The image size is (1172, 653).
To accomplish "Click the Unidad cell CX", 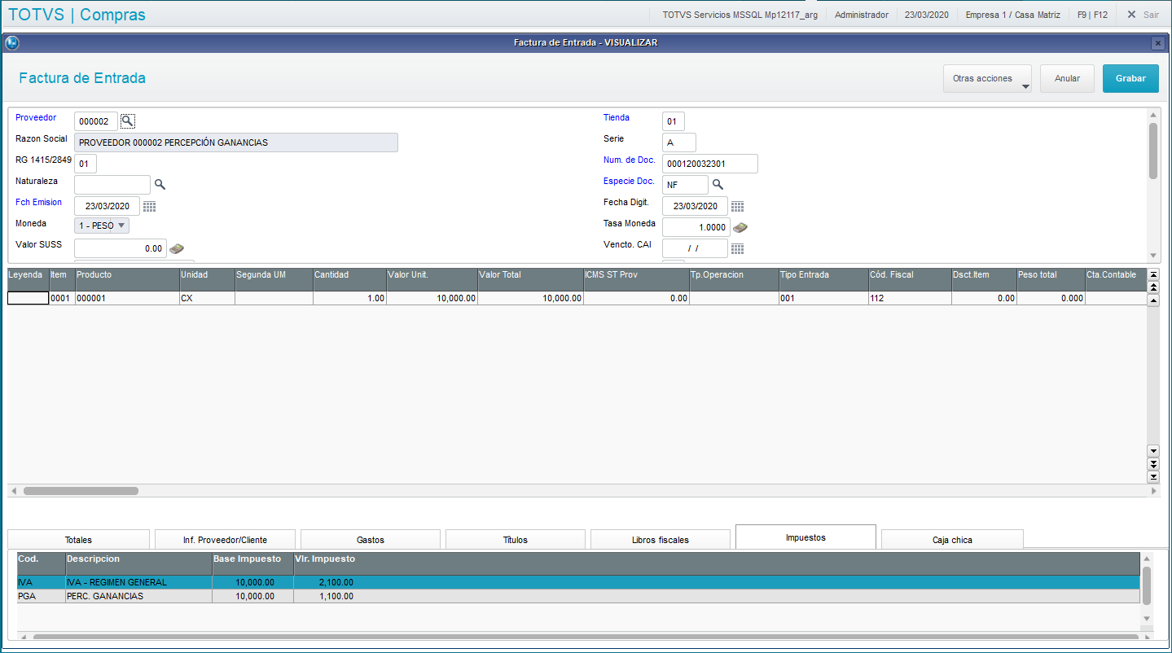I will click(207, 299).
